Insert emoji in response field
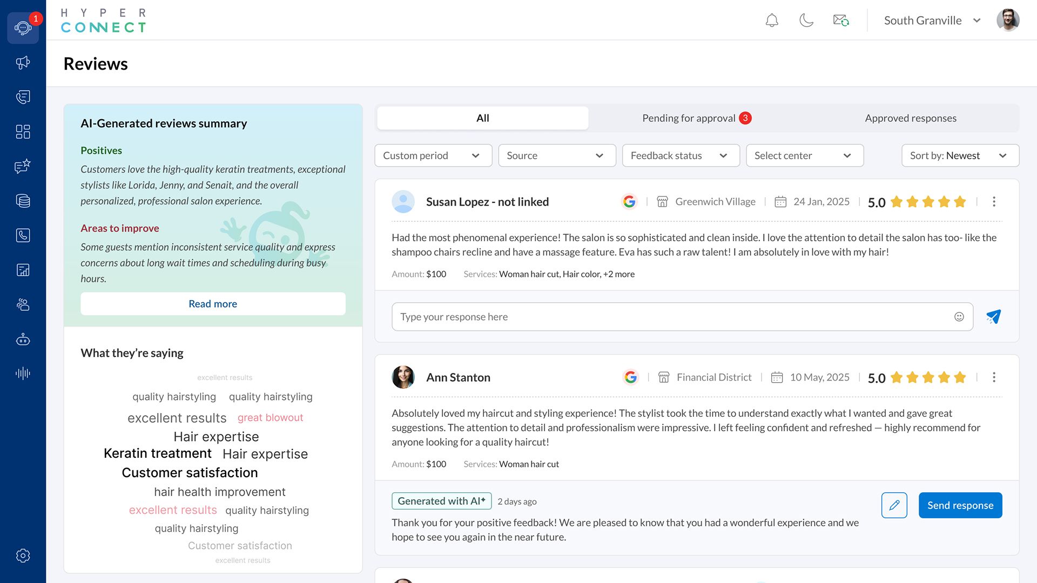The height and width of the screenshot is (583, 1037). click(959, 317)
